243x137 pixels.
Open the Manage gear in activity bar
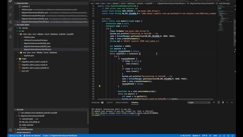(11, 130)
